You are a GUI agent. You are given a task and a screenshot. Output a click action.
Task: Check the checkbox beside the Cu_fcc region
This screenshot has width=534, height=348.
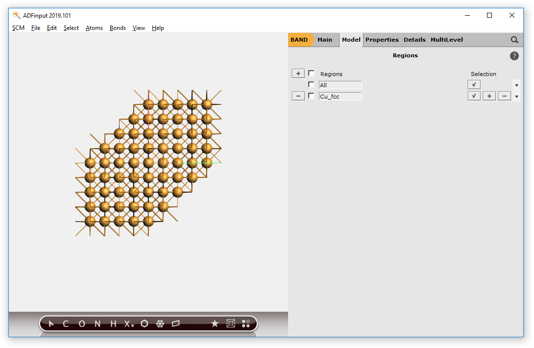311,96
